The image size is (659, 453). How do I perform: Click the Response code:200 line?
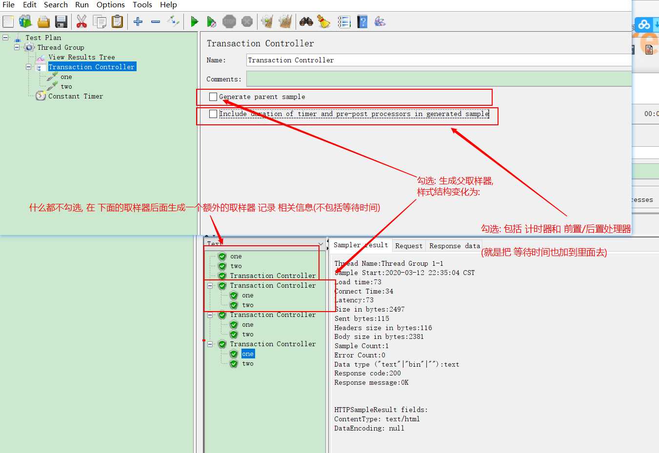coord(367,374)
